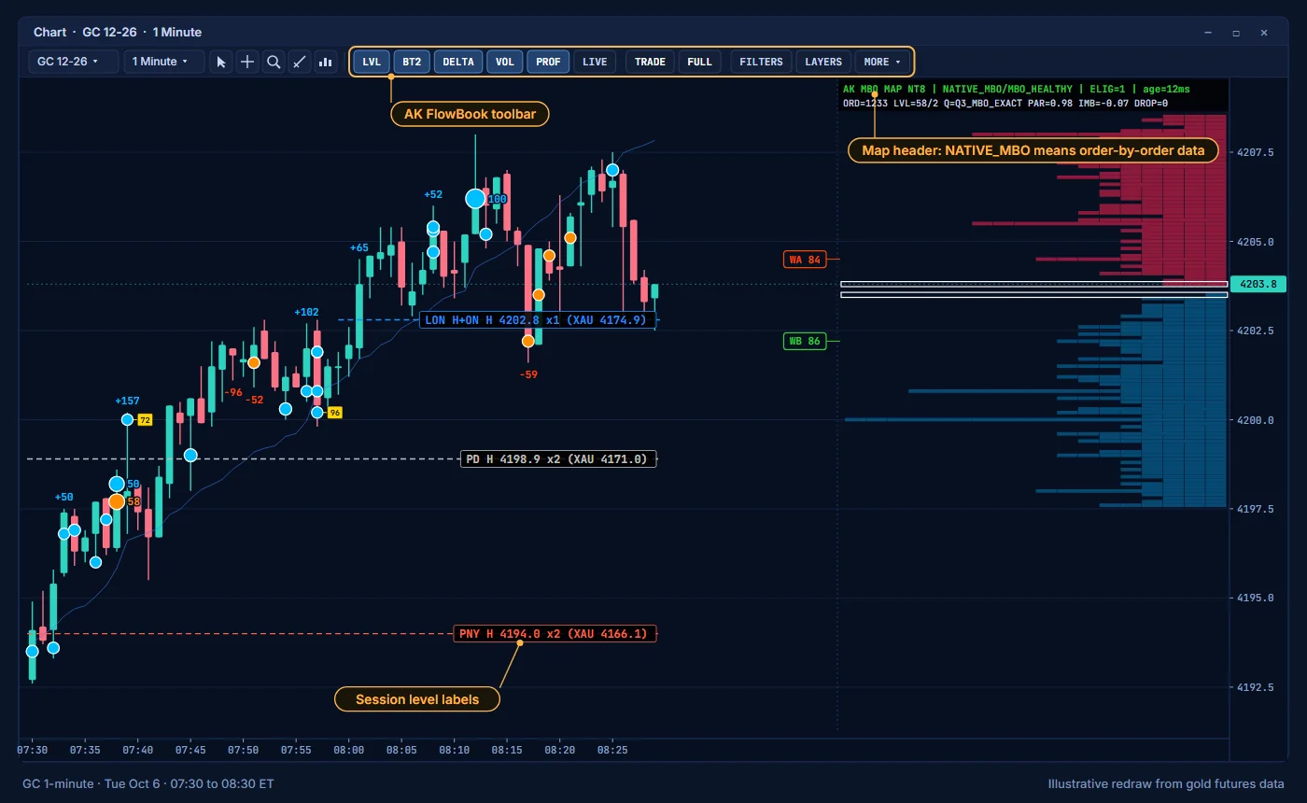Click the LON H+ON H 4202.8 level label
Image resolution: width=1307 pixels, height=803 pixels.
tap(540, 320)
